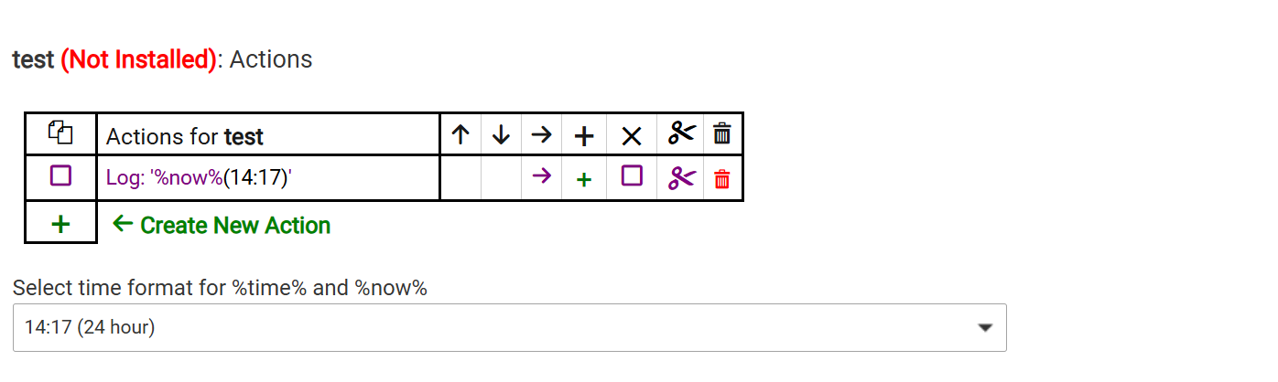Click the header up arrow icon
The width and height of the screenshot is (1278, 382).
(x=461, y=135)
